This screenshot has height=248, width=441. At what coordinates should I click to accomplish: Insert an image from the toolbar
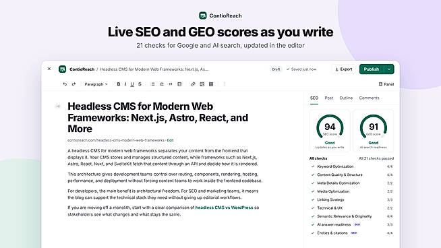[202, 84]
